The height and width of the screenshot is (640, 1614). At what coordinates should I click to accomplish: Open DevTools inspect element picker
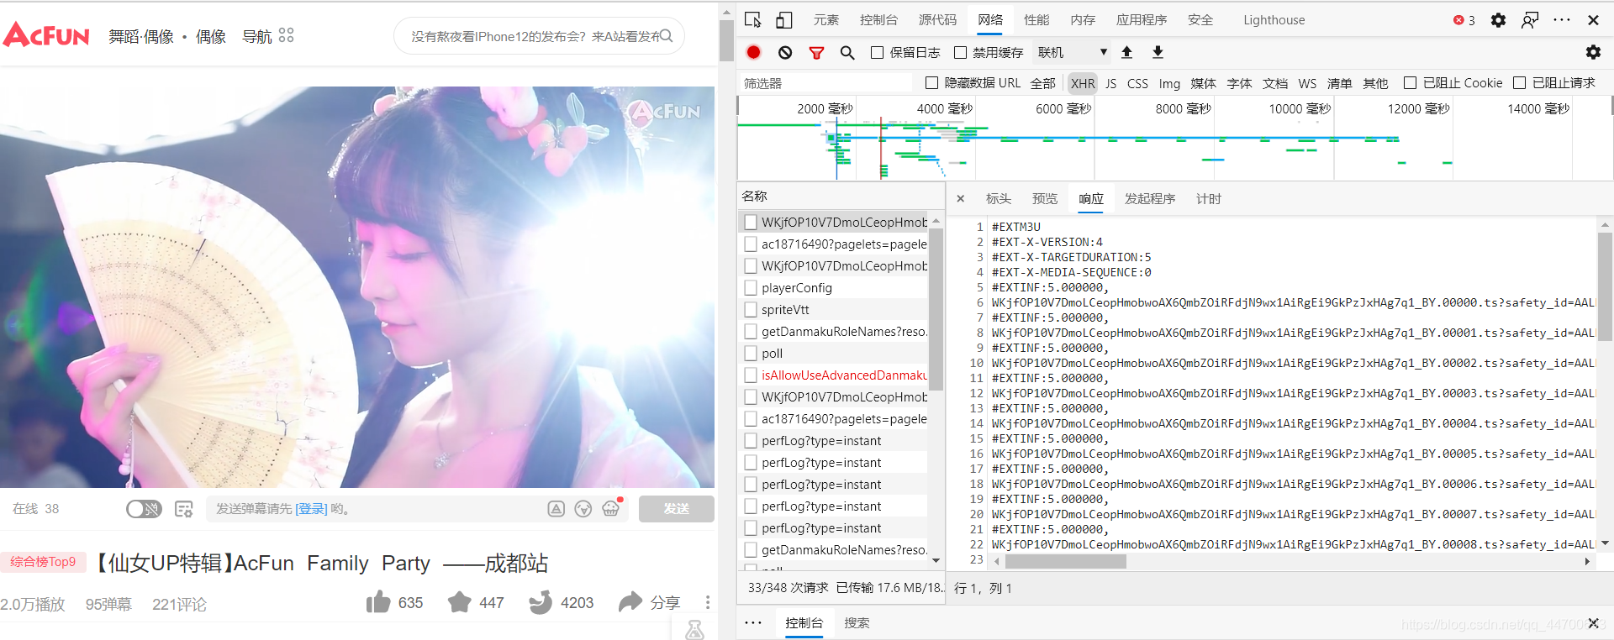click(753, 20)
